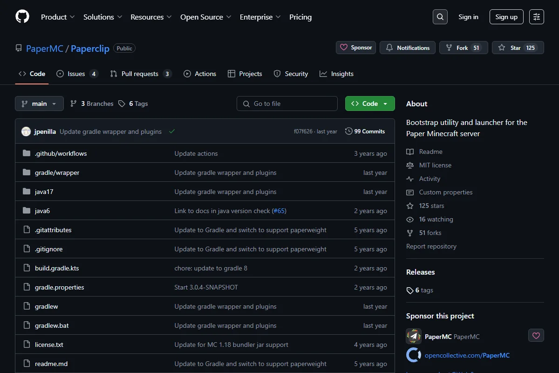
Task: Click the Go to file search field
Action: click(287, 104)
